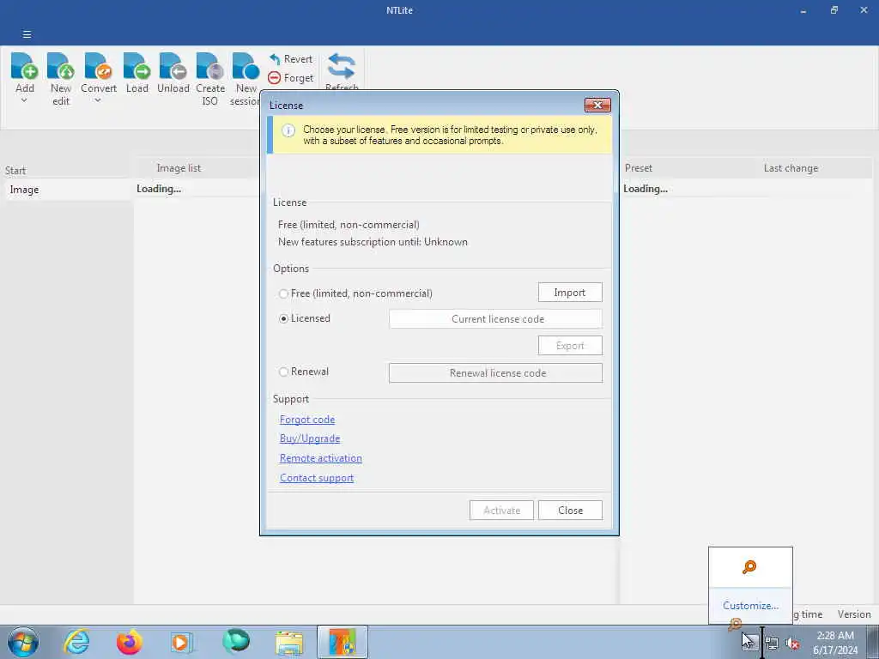Select the Renewal radio option
This screenshot has width=879, height=659.
pyautogui.click(x=283, y=372)
